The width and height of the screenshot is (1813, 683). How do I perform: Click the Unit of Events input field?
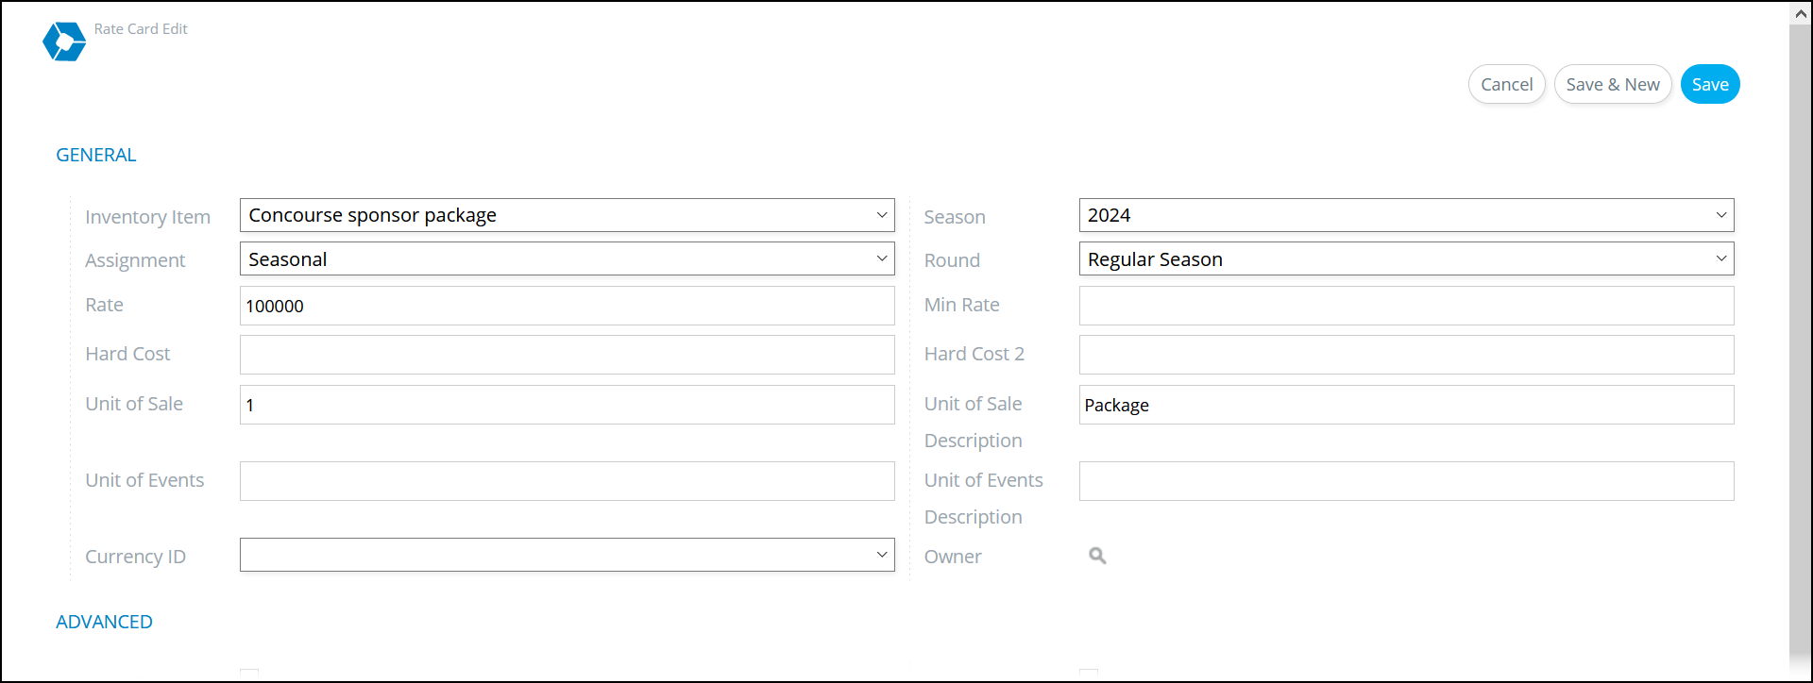click(567, 481)
